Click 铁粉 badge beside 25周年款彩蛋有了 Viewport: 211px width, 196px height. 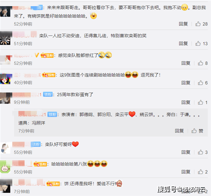point(48,94)
